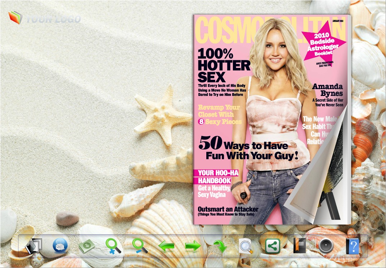Image resolution: width=386 pixels, height=268 pixels.
Task: Click the green Download icon
Action: [87, 246]
